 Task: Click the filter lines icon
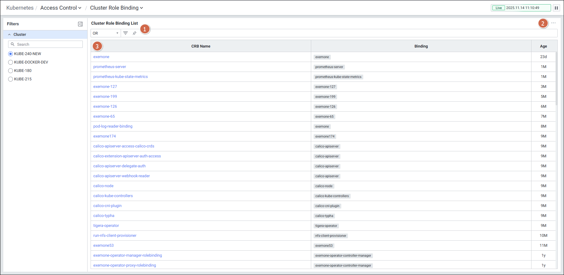click(126, 33)
